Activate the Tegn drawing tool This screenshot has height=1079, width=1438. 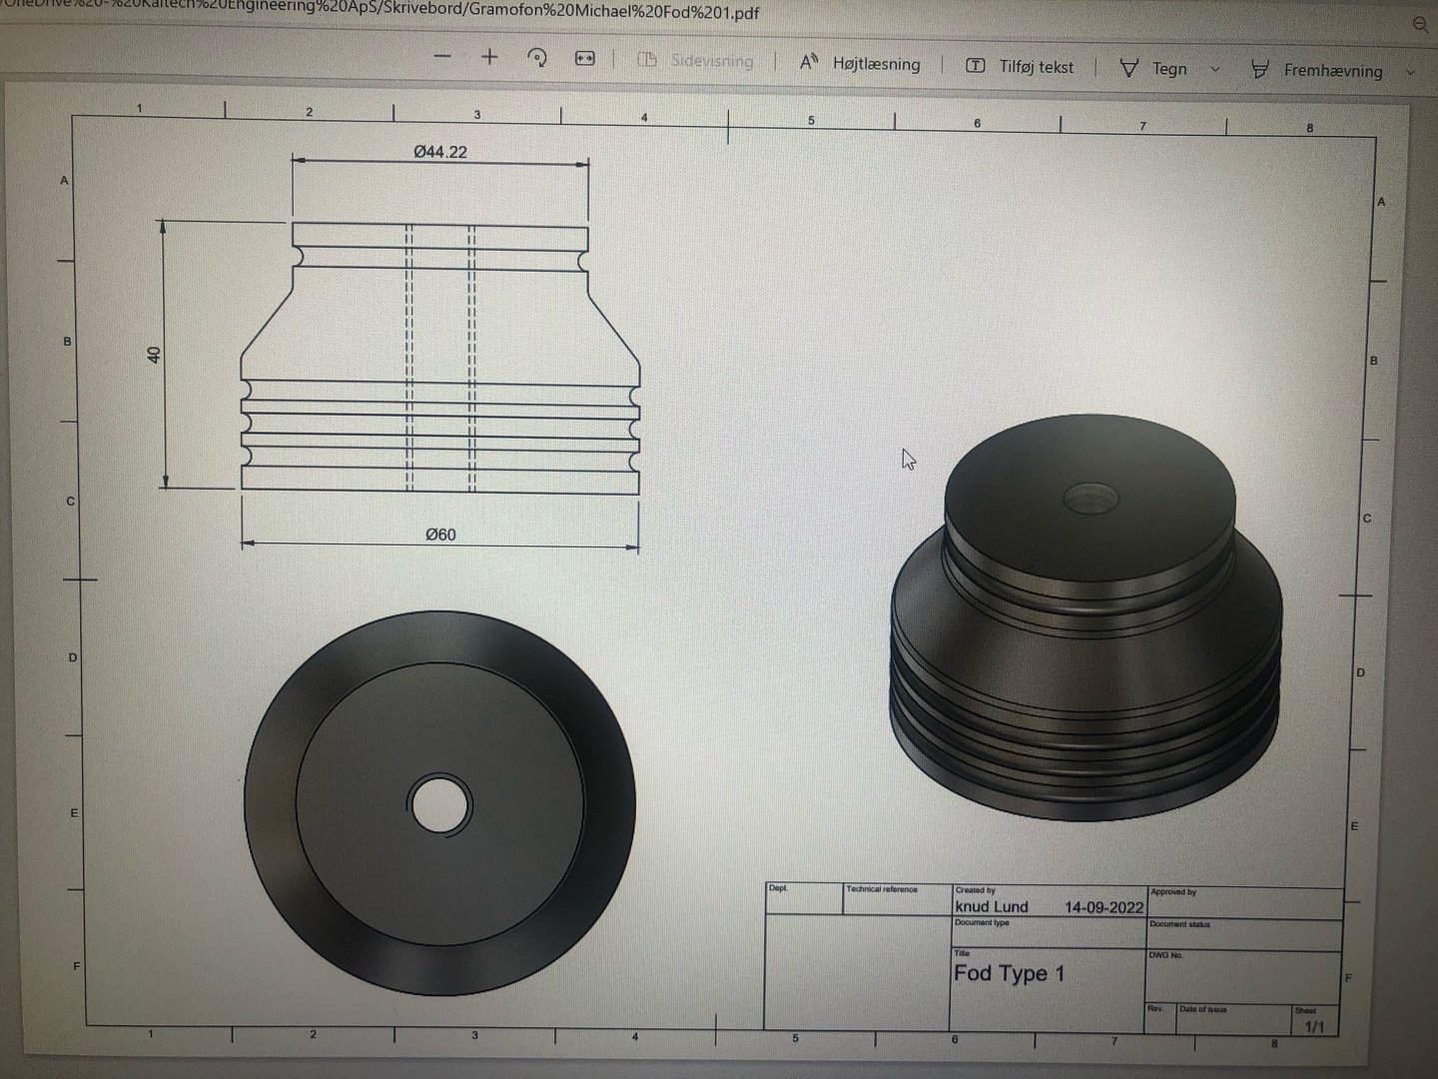pos(1153,69)
